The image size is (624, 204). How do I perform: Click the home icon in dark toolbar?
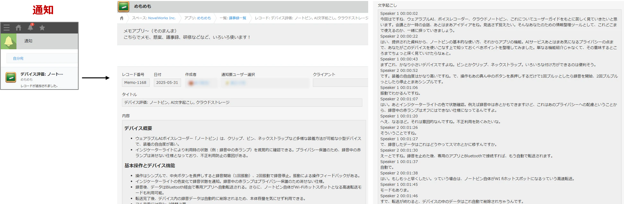[x=18, y=28]
